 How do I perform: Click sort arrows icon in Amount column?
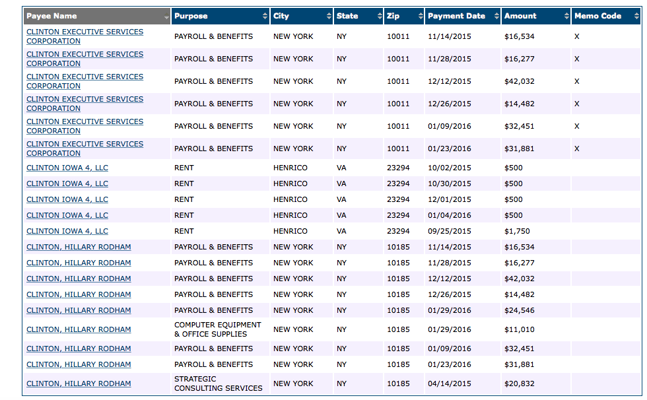(x=566, y=16)
